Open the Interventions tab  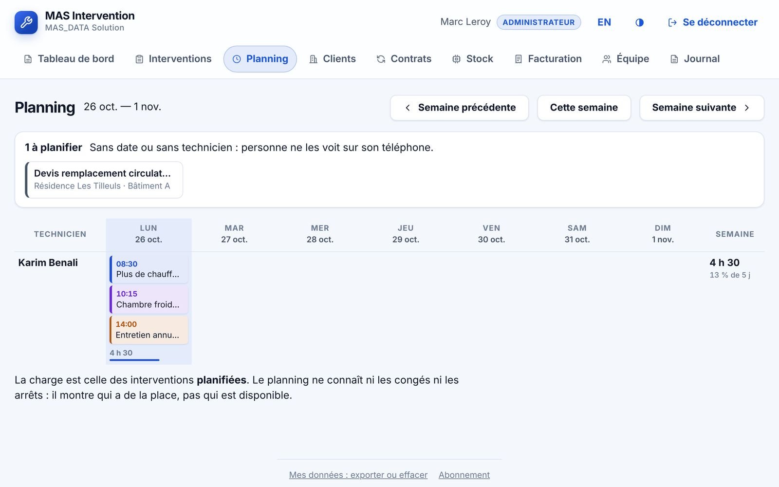pos(173,59)
